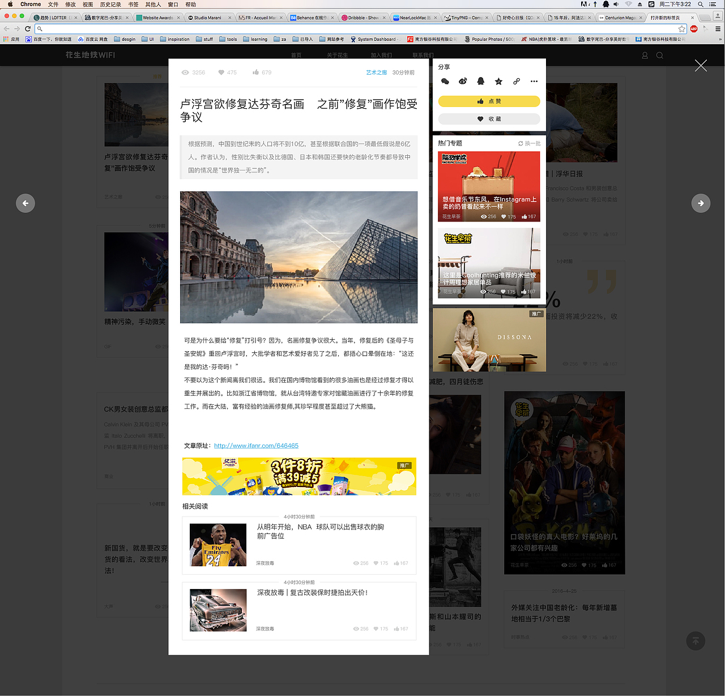This screenshot has height=696, width=725.
Task: Copy article link using the chain icon
Action: (516, 81)
